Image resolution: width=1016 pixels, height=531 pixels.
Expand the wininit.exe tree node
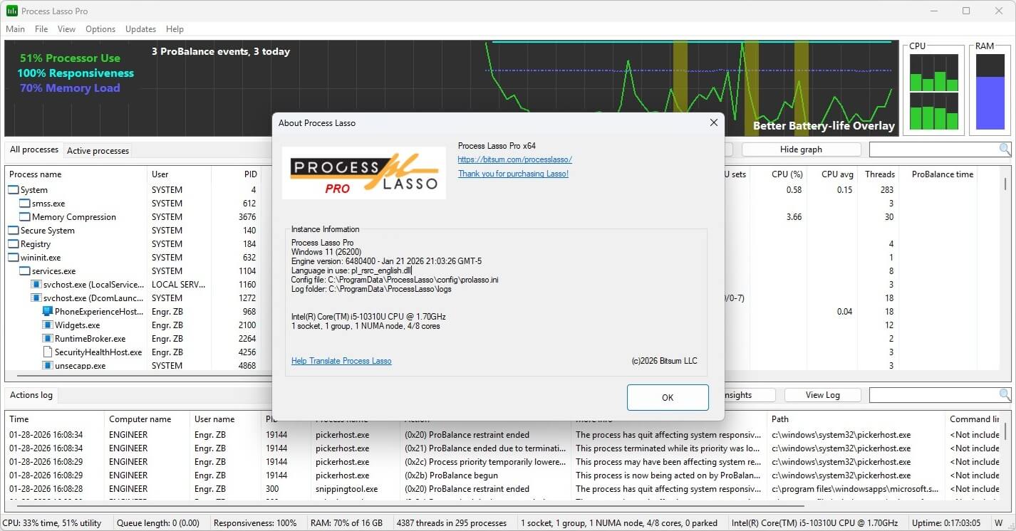point(12,257)
